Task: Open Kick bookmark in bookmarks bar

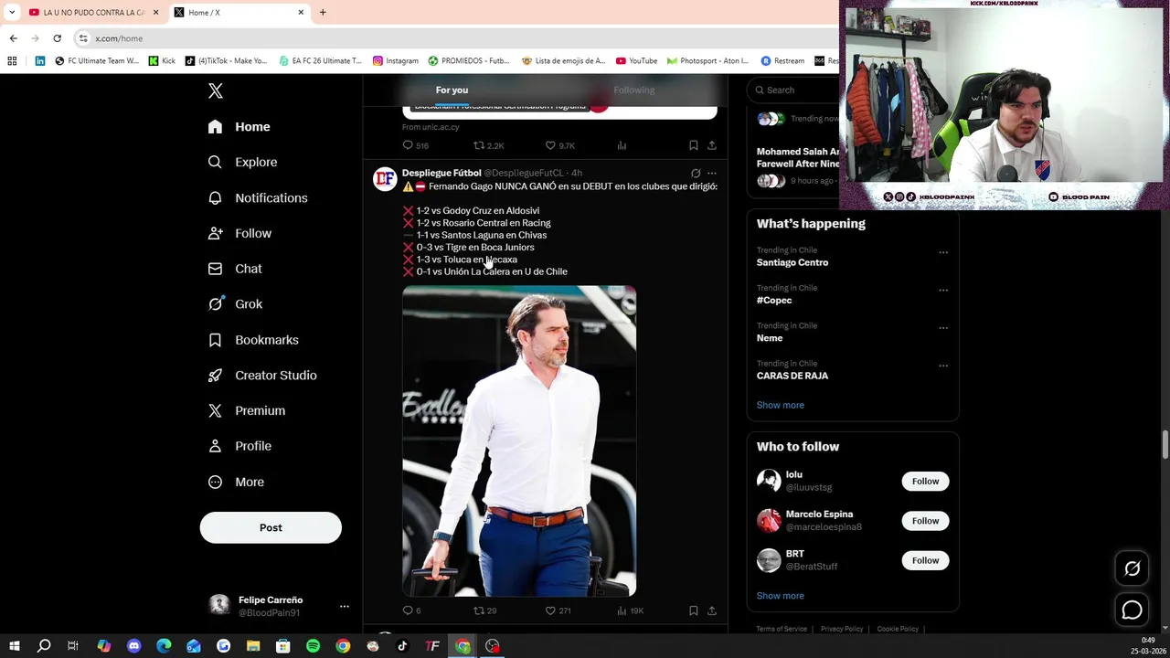Action: pos(162,60)
